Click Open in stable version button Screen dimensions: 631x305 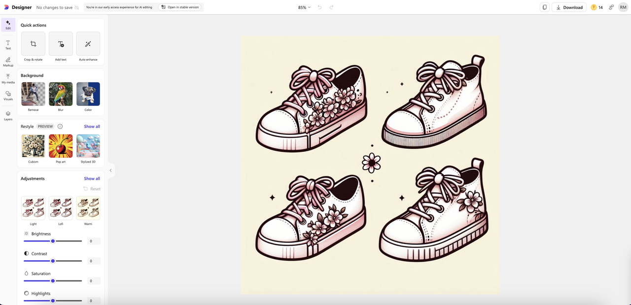(x=180, y=7)
